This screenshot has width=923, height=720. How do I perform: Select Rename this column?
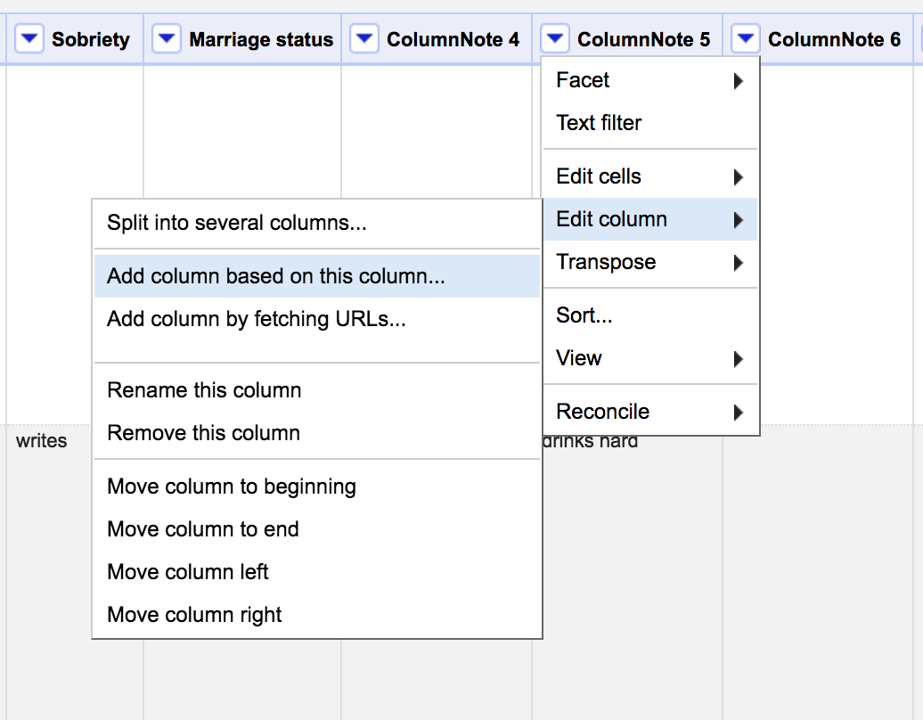tap(204, 390)
